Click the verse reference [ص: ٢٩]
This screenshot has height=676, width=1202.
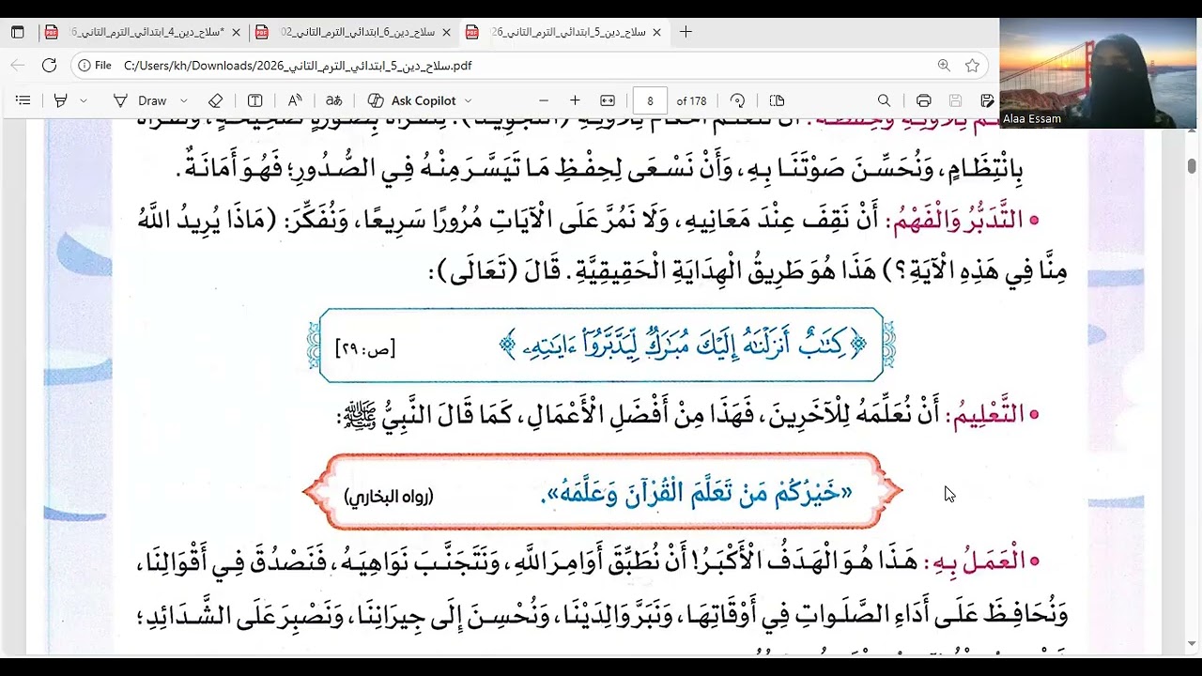(x=364, y=348)
